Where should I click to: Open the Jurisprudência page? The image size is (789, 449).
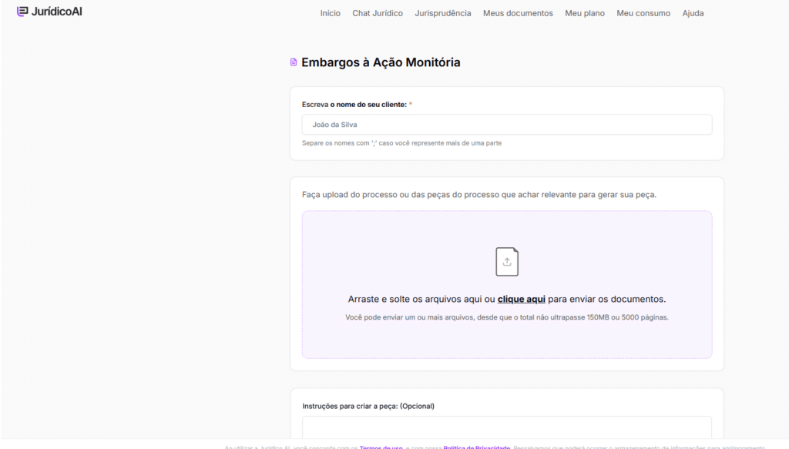click(442, 13)
